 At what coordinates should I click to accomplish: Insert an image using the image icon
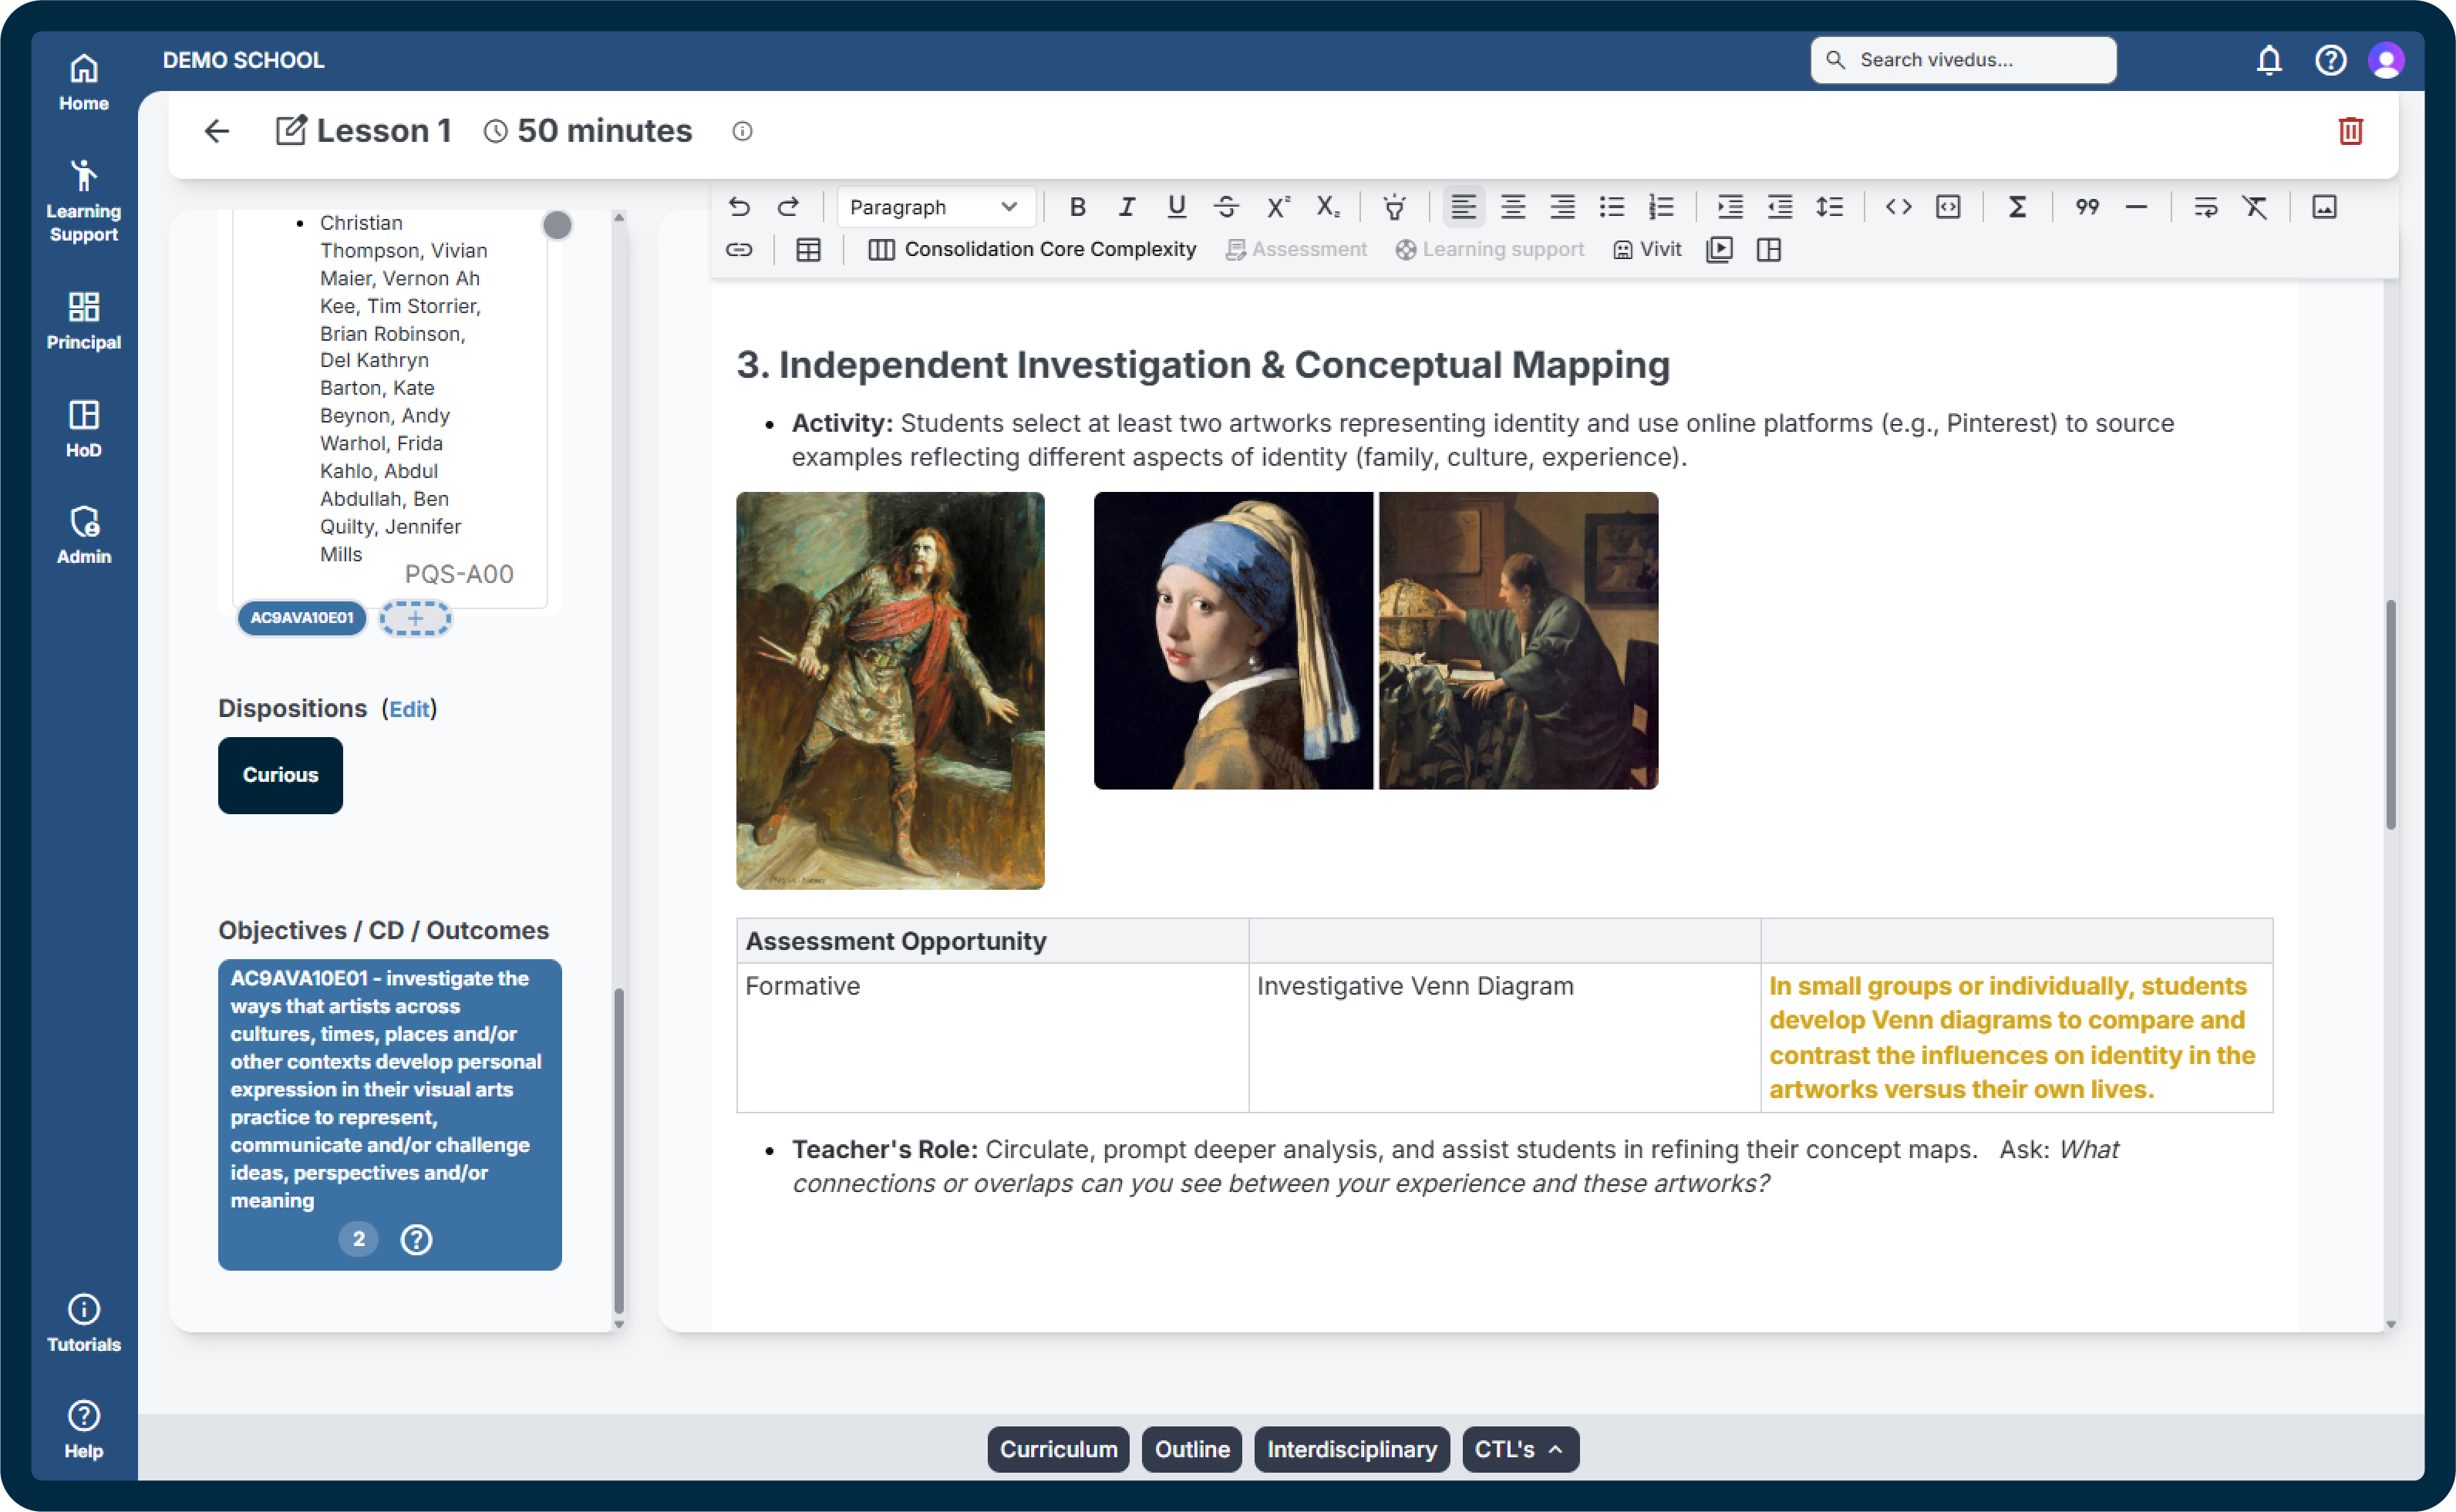pos(2324,207)
